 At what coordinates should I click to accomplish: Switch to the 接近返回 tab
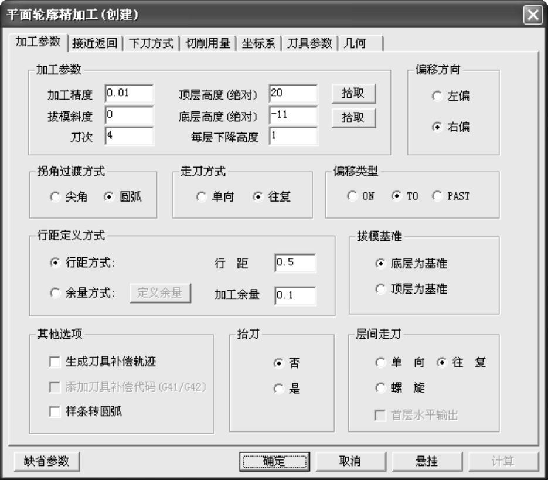[x=94, y=43]
